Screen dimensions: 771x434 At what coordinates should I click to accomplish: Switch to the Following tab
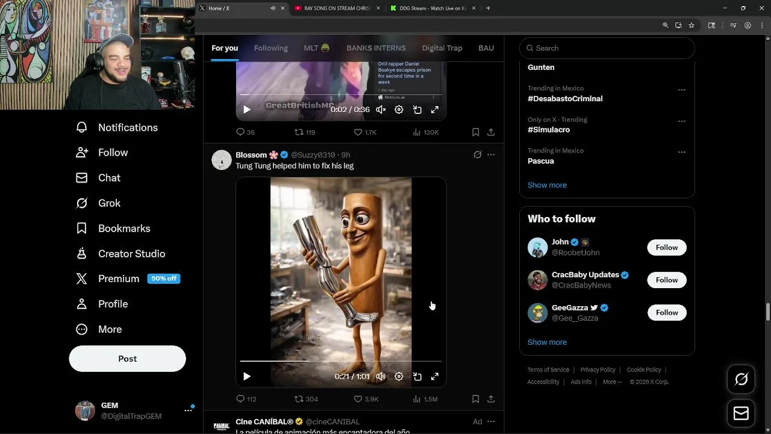pyautogui.click(x=271, y=48)
